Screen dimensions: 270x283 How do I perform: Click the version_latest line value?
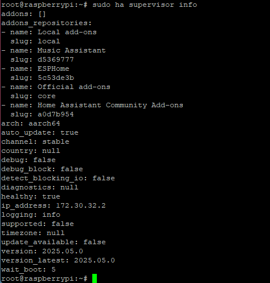95,260
